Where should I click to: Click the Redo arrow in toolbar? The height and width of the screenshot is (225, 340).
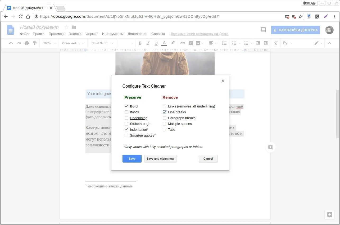point(19,43)
